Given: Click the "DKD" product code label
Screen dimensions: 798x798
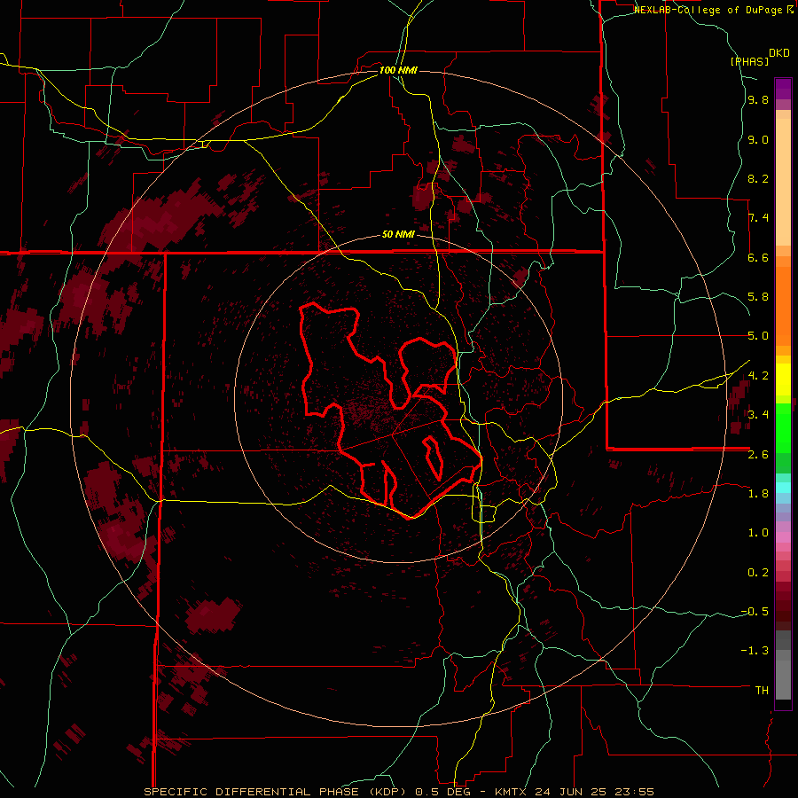Looking at the screenshot, I should (x=779, y=53).
